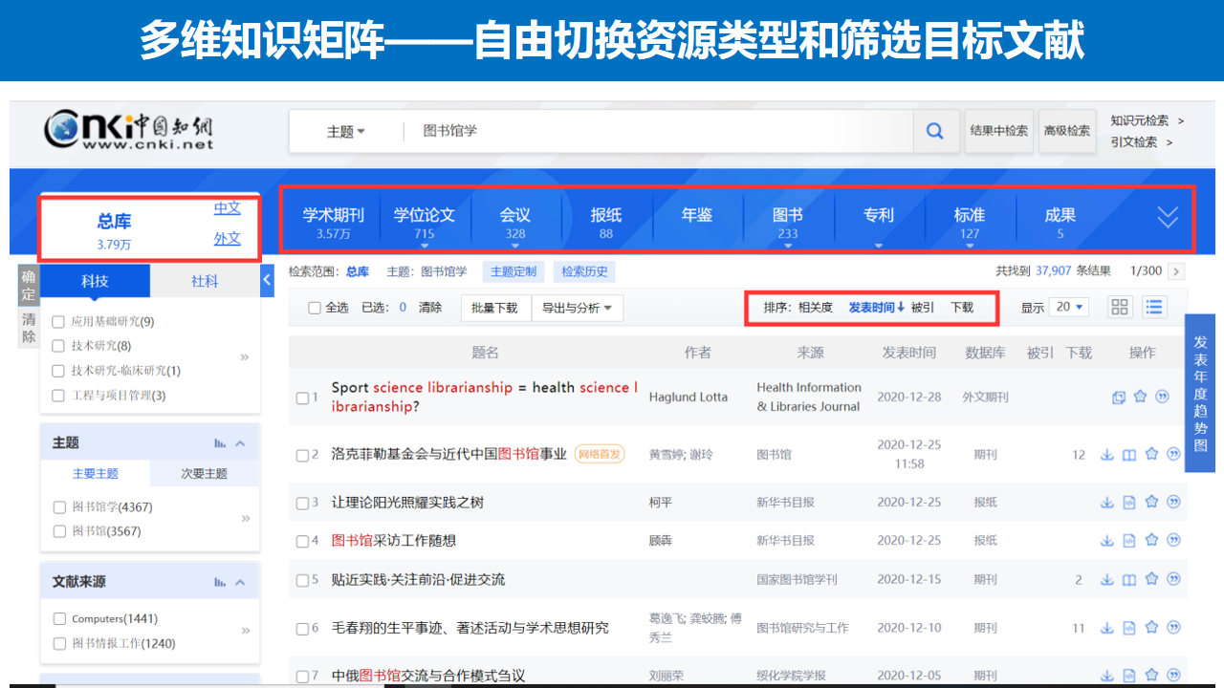
Task: Collapse the left filter sidebar arrow
Action: pos(268,280)
